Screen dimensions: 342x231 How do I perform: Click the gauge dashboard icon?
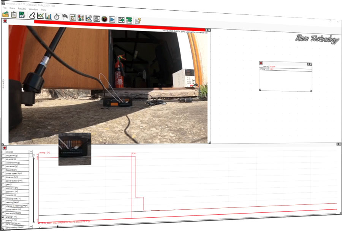click(x=104, y=19)
